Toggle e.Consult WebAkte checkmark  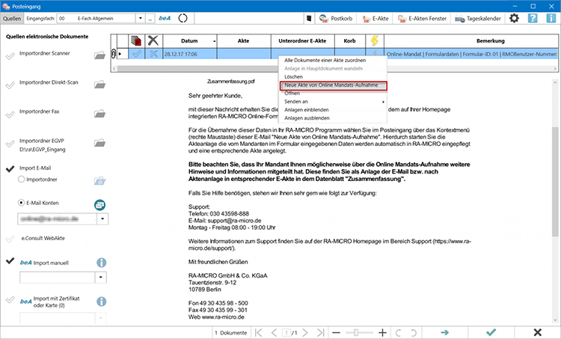point(10,239)
